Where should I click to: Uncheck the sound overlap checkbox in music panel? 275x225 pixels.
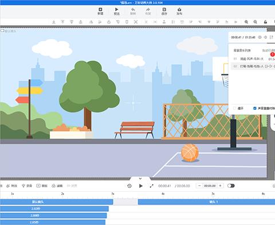tap(254, 108)
